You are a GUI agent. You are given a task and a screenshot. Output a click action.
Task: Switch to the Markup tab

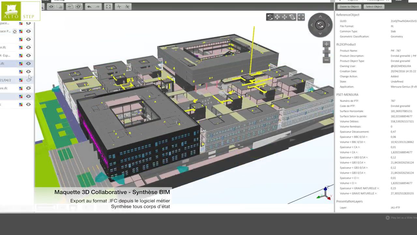tap(59, 1)
